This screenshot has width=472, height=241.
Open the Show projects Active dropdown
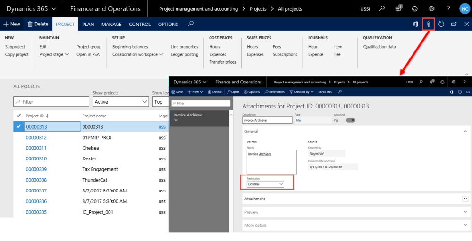121,102
